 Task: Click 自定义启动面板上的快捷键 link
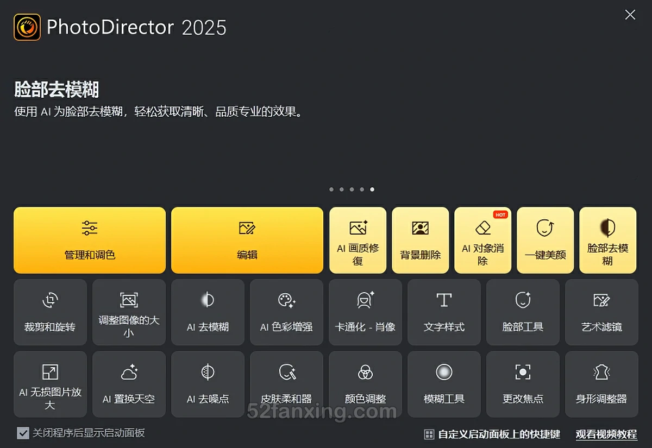click(x=492, y=434)
